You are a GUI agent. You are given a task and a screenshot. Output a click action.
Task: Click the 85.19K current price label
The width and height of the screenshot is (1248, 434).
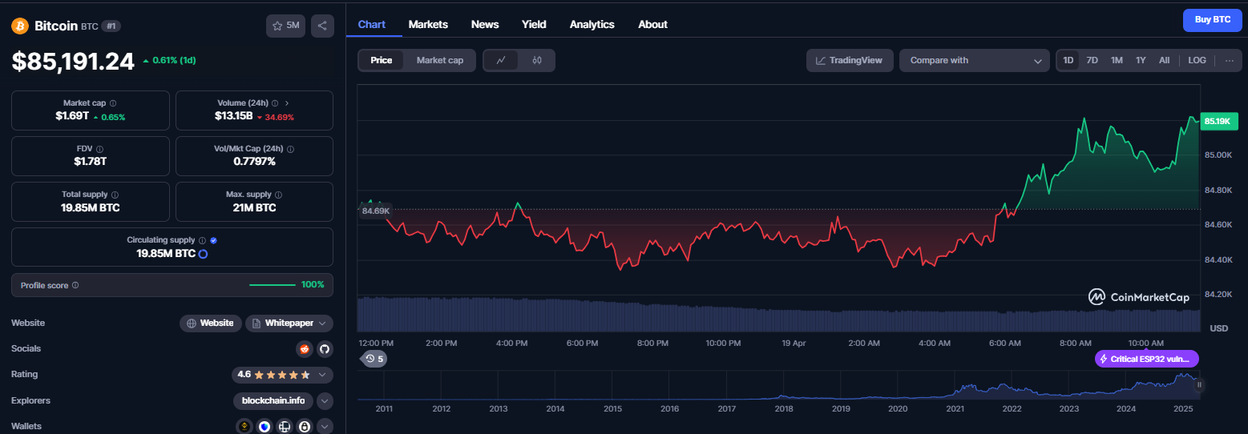pos(1218,122)
